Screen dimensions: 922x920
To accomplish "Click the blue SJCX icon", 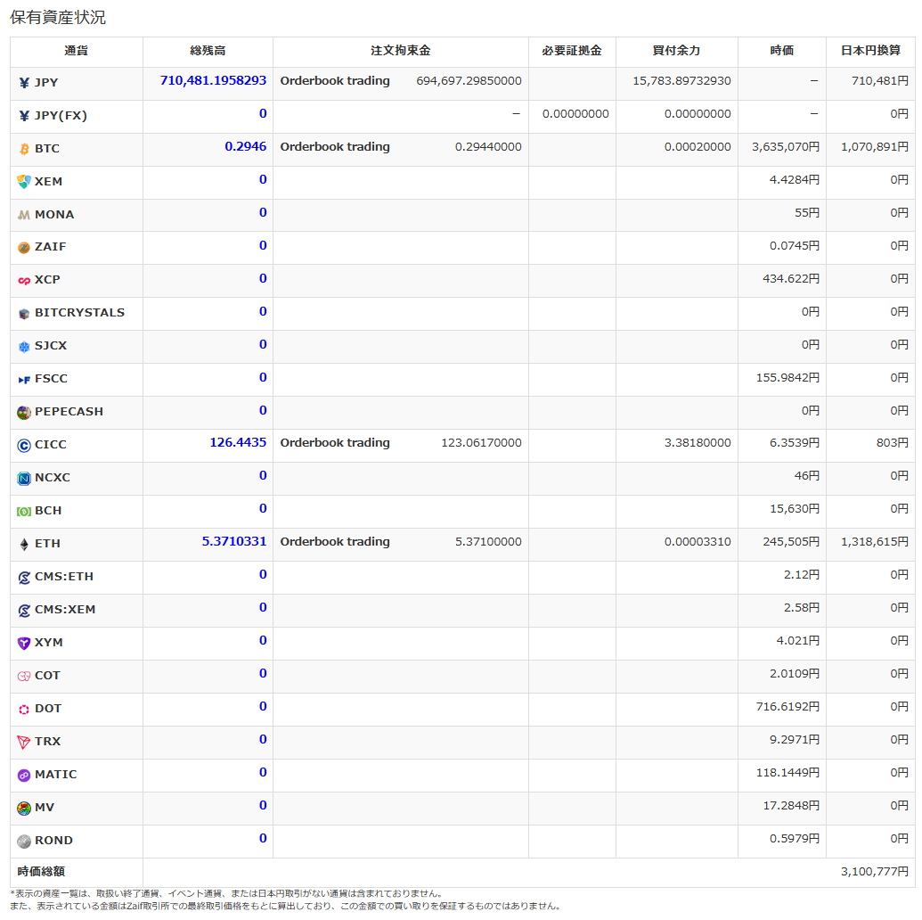I will click(x=24, y=347).
